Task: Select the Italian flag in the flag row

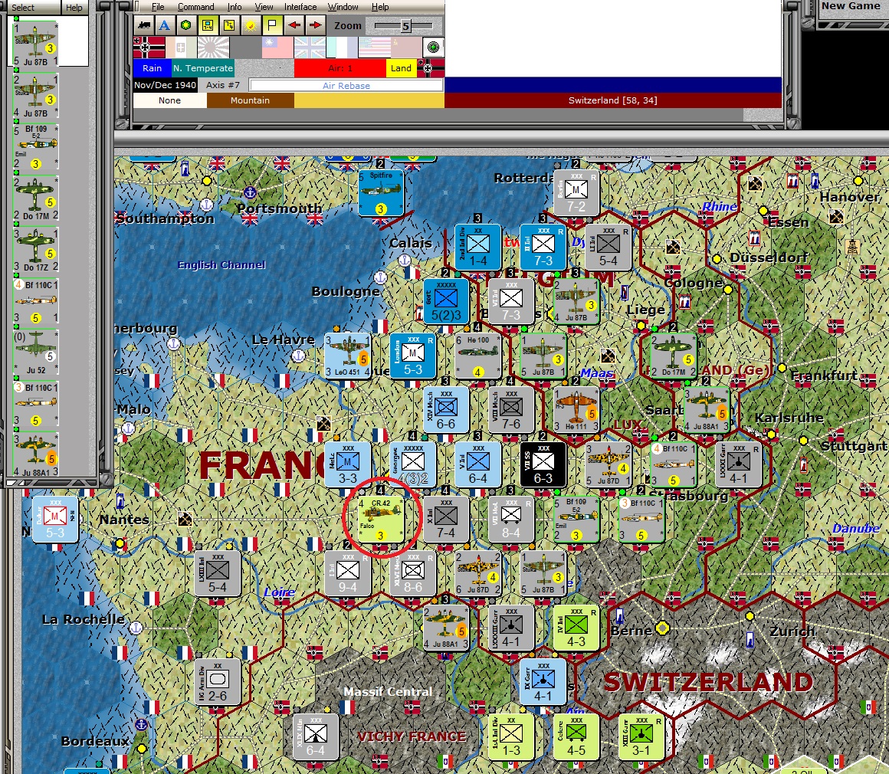Action: pyautogui.click(x=182, y=48)
